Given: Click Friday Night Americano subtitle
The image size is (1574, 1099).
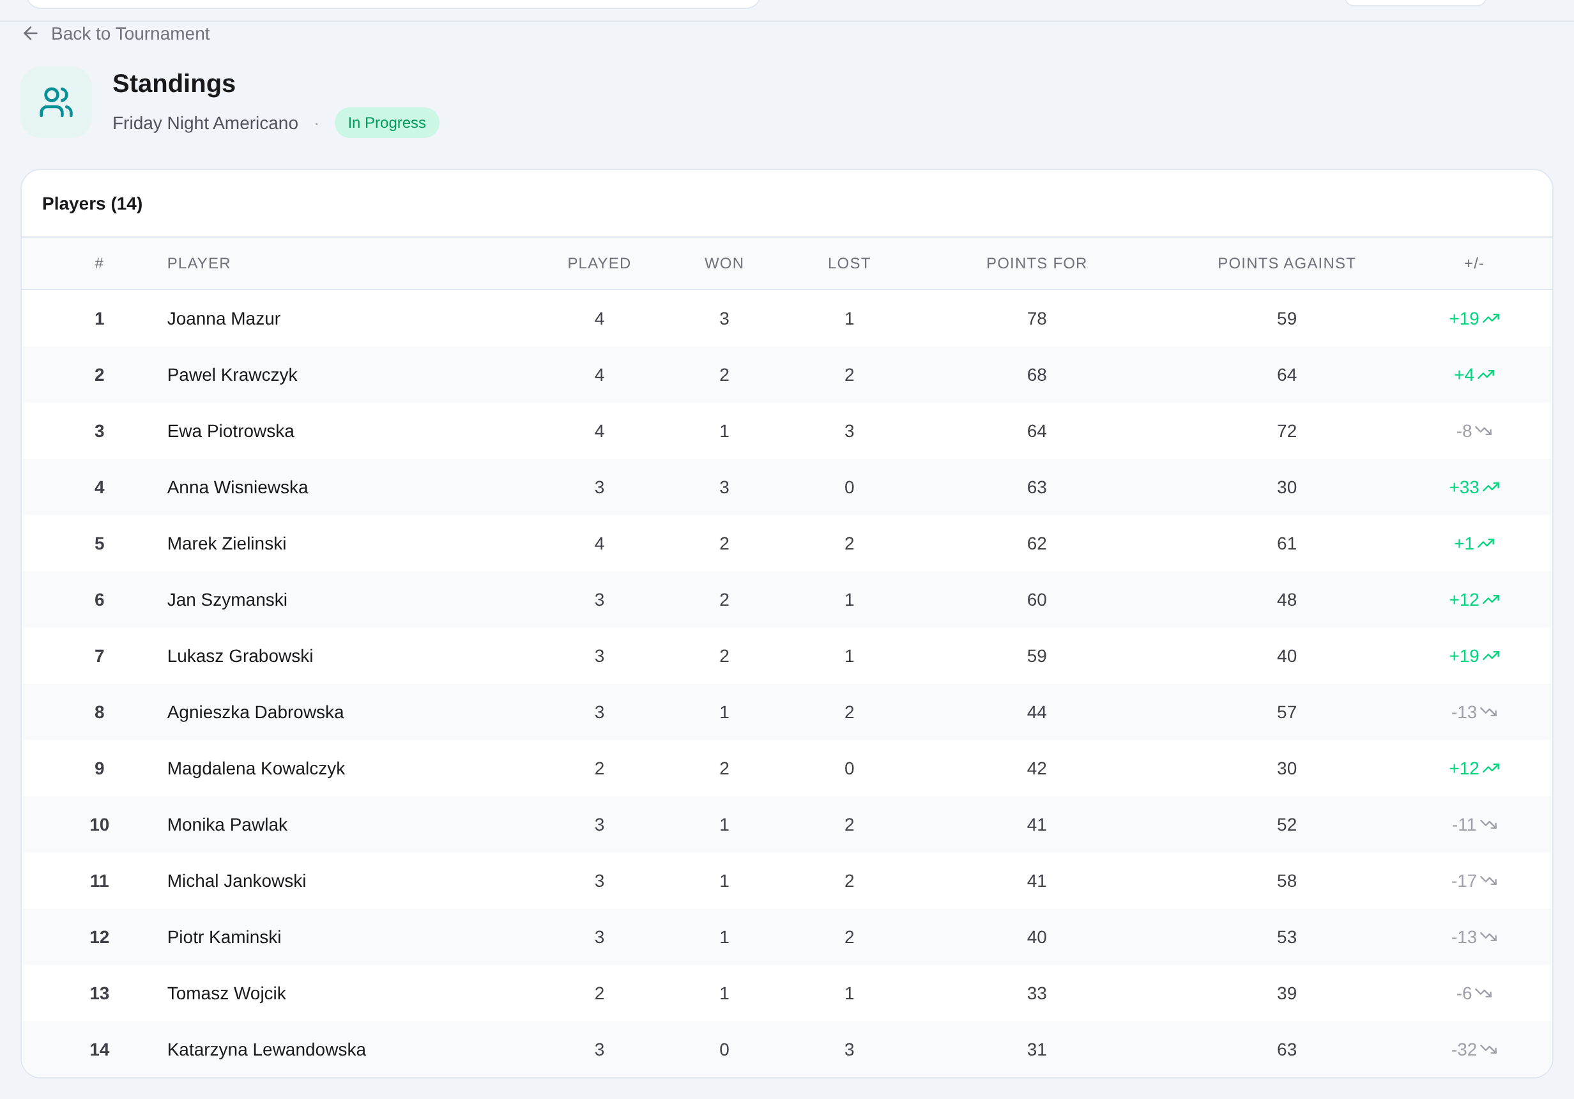Looking at the screenshot, I should (205, 123).
